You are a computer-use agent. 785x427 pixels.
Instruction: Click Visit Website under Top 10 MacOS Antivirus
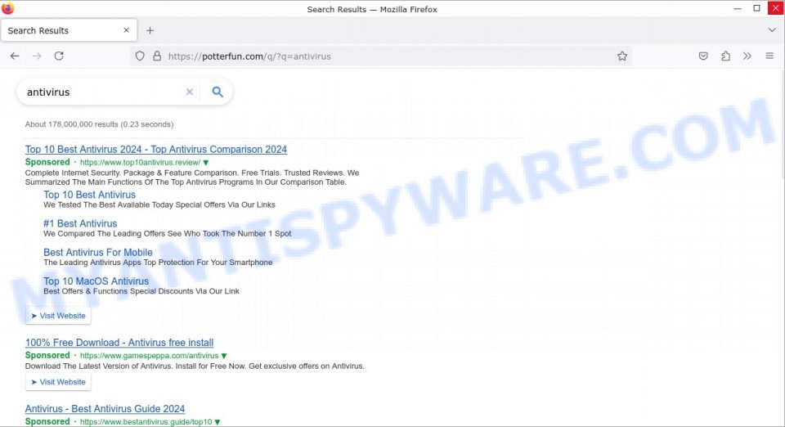pyautogui.click(x=58, y=316)
